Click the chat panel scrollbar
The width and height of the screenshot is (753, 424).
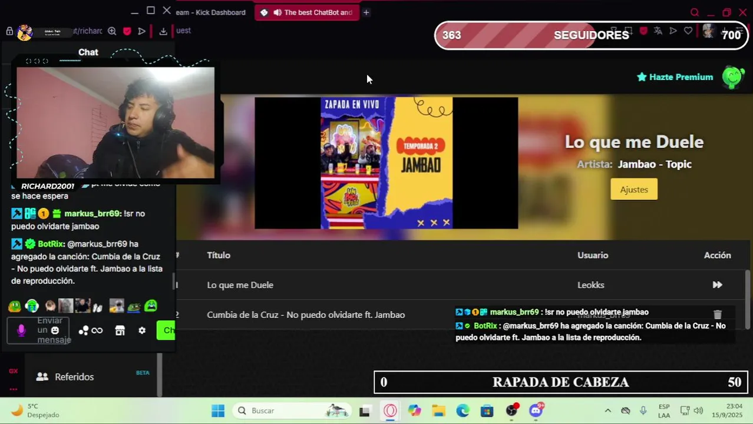pos(174,281)
